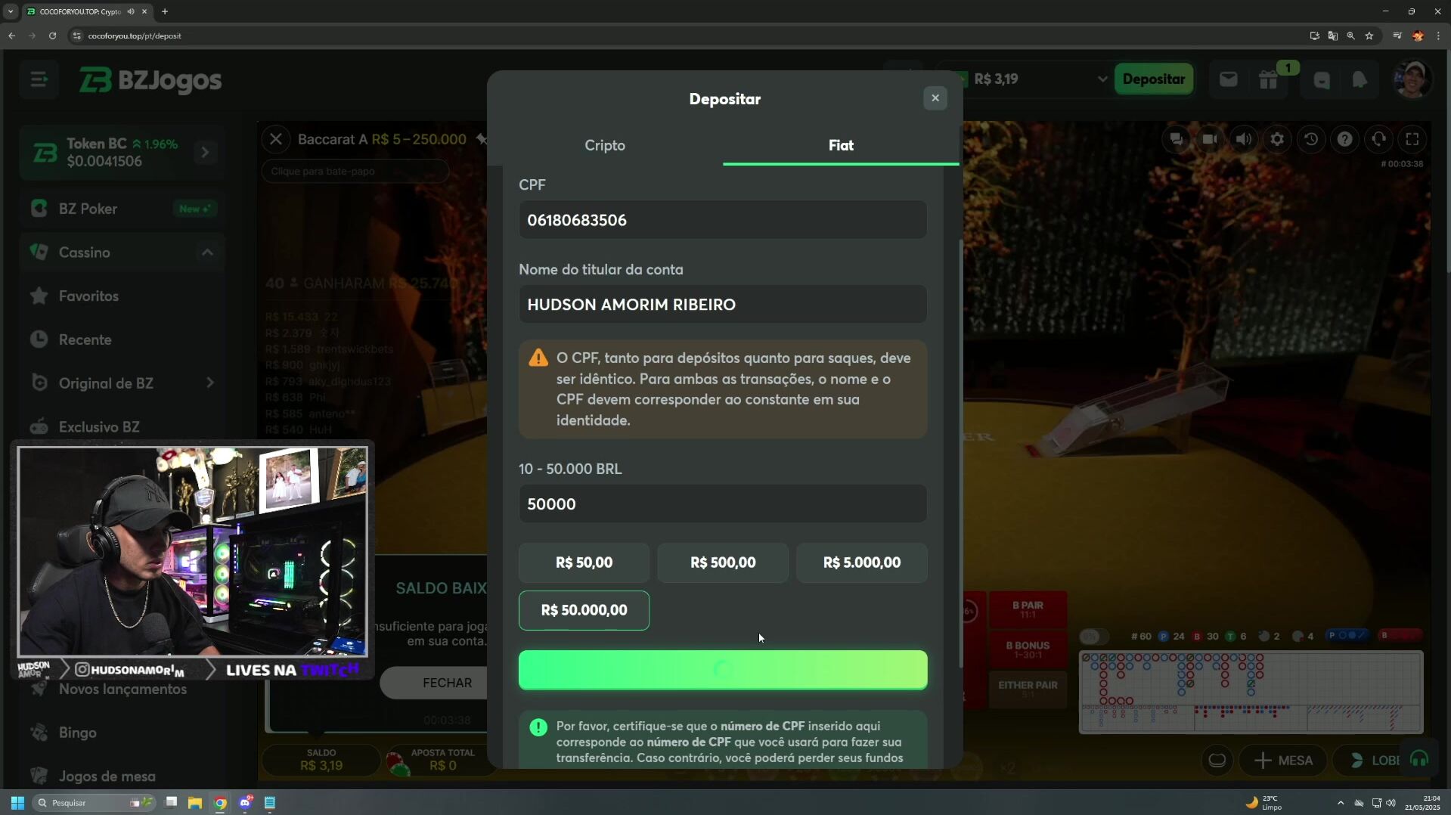The image size is (1451, 815).
Task: Open the user profile avatar
Action: pos(1412,79)
